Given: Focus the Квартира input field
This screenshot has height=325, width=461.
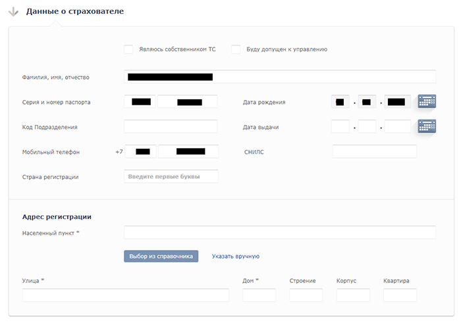Looking at the screenshot, I should (400, 295).
